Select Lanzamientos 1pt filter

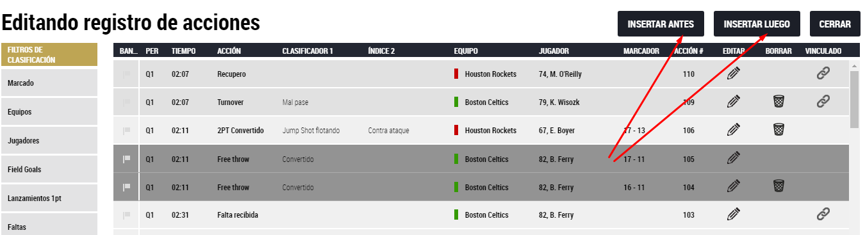[x=49, y=198]
